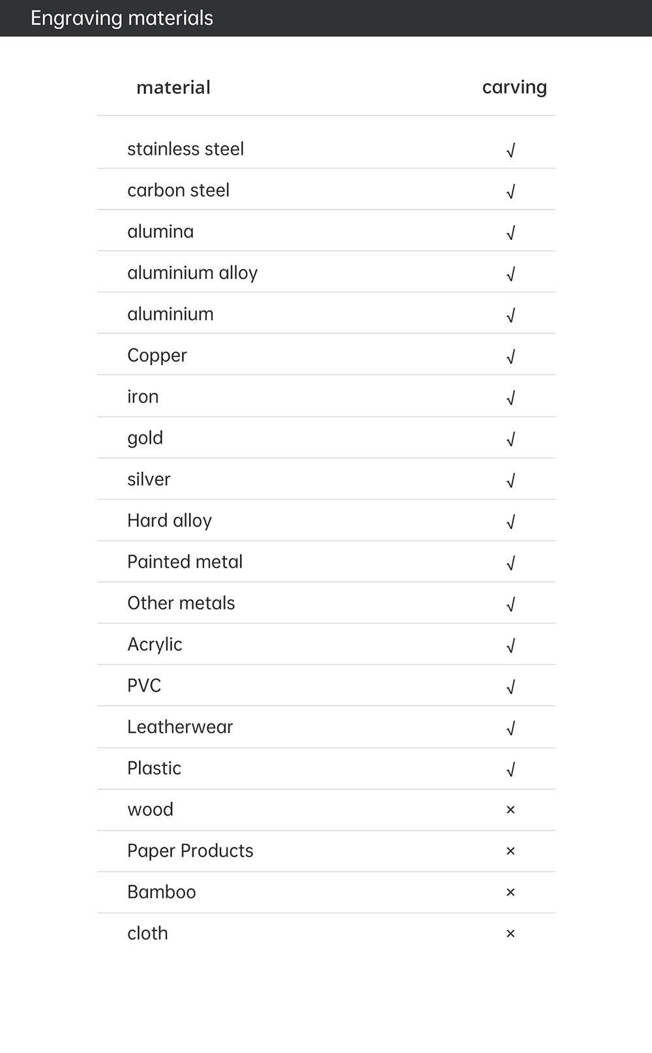Click the checkmark beside gold
The image size is (652, 1053).
coord(511,440)
